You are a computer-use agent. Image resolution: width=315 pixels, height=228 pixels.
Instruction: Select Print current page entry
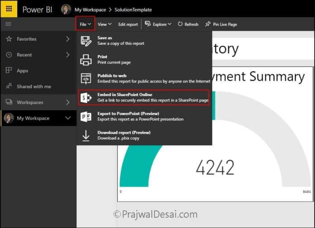pyautogui.click(x=144, y=60)
